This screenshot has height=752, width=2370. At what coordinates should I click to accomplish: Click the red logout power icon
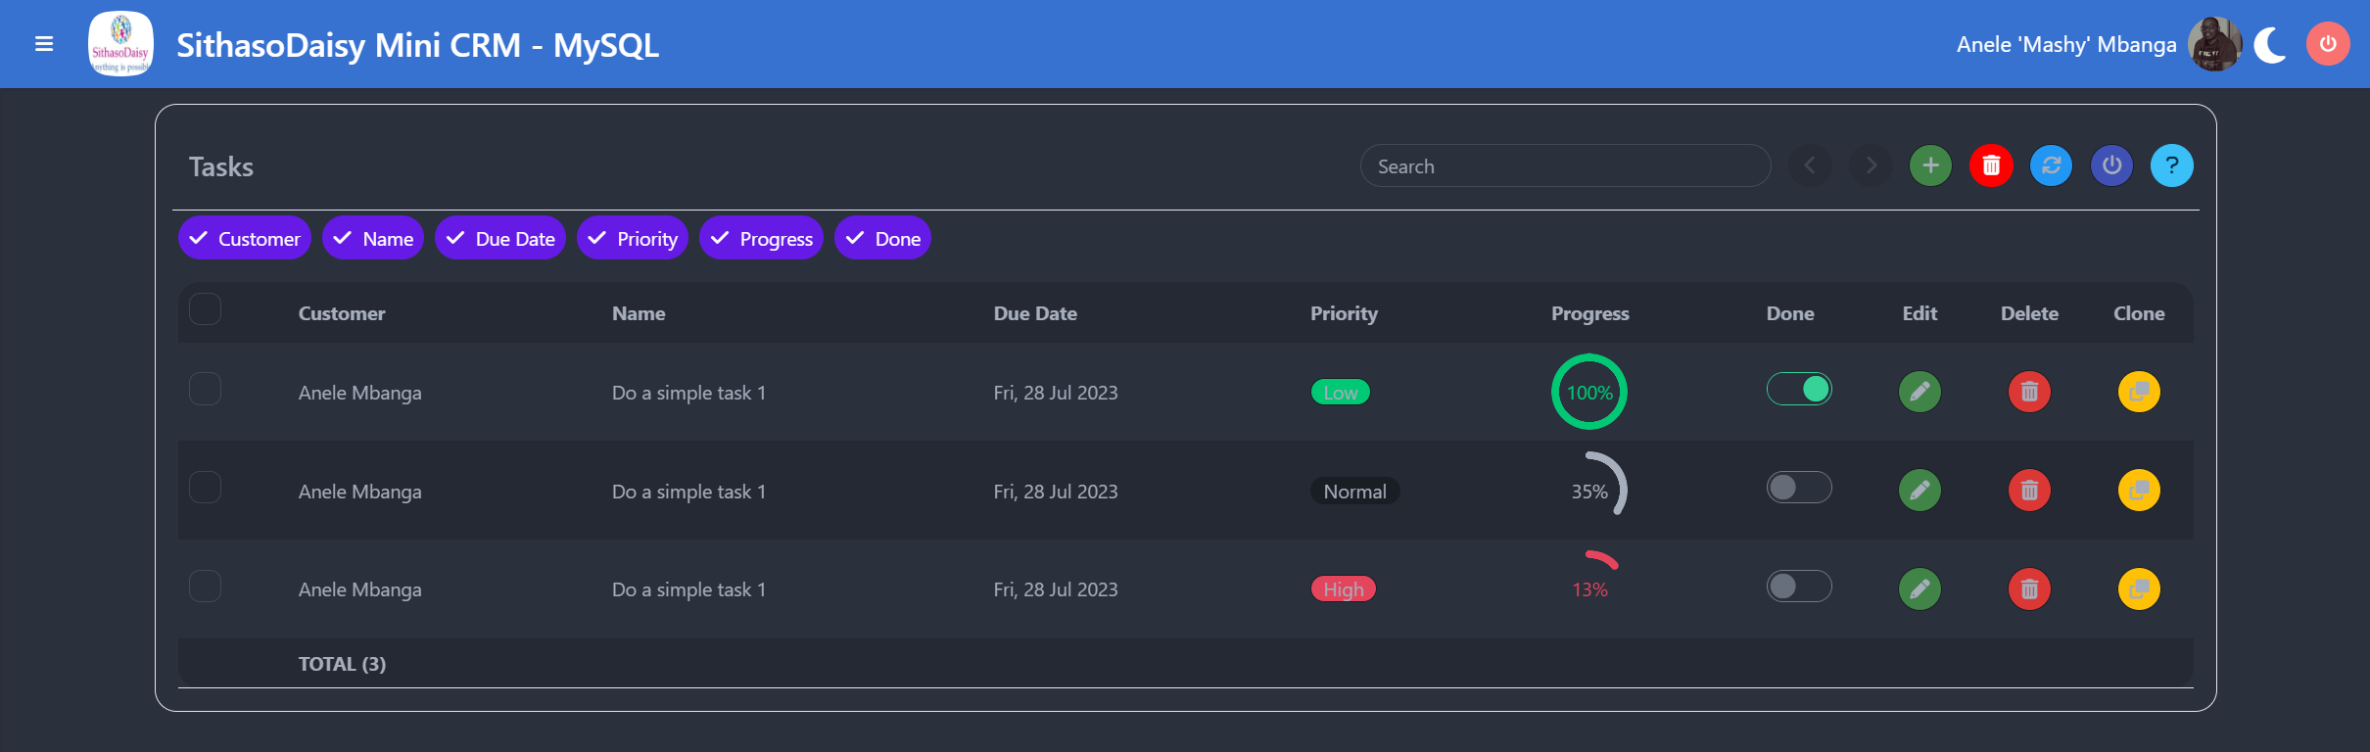2328,44
